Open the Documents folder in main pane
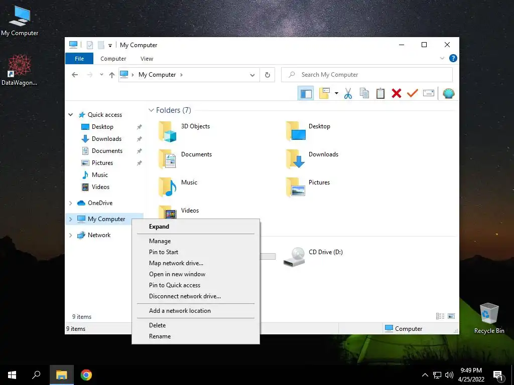This screenshot has height=385, width=514. [185, 159]
